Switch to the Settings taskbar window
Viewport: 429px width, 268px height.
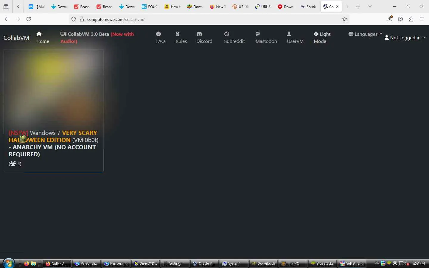coord(175,264)
